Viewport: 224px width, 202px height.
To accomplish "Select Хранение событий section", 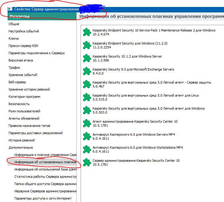I will (x=23, y=75).
